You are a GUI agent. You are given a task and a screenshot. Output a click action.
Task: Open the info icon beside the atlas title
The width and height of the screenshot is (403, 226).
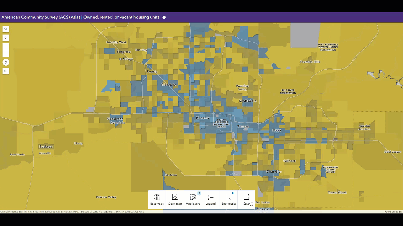(164, 18)
